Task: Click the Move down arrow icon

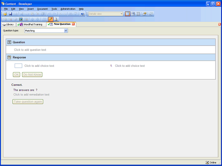Action: [x=38, y=19]
